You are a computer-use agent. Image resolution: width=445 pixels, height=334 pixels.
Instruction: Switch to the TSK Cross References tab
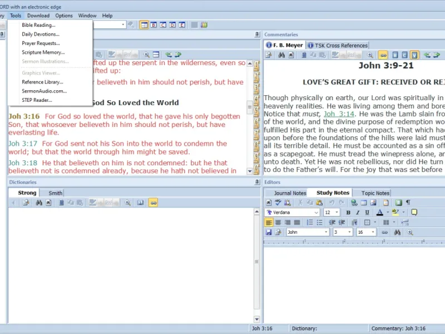(x=338, y=46)
